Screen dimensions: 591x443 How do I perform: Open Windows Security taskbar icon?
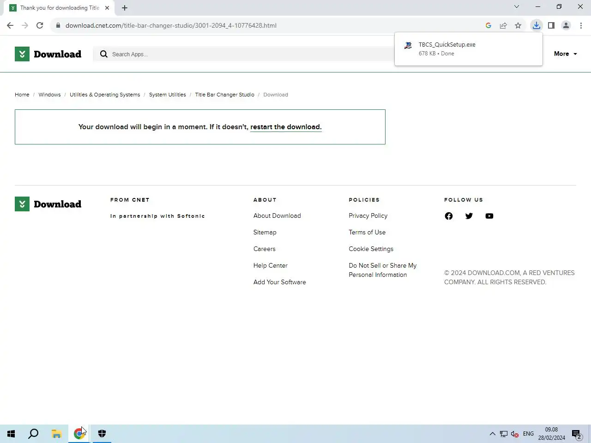(x=102, y=434)
